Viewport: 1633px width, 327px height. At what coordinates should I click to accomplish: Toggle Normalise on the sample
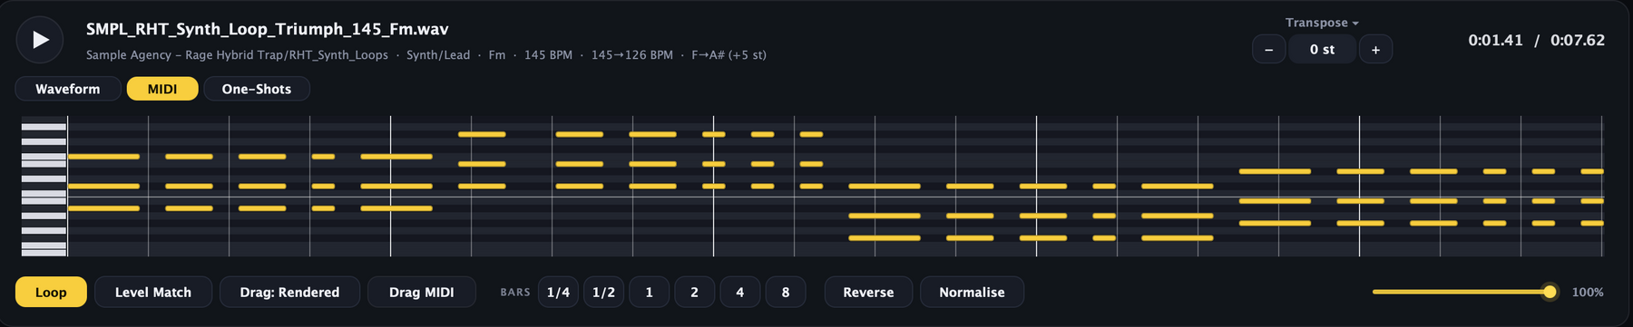[x=972, y=292]
